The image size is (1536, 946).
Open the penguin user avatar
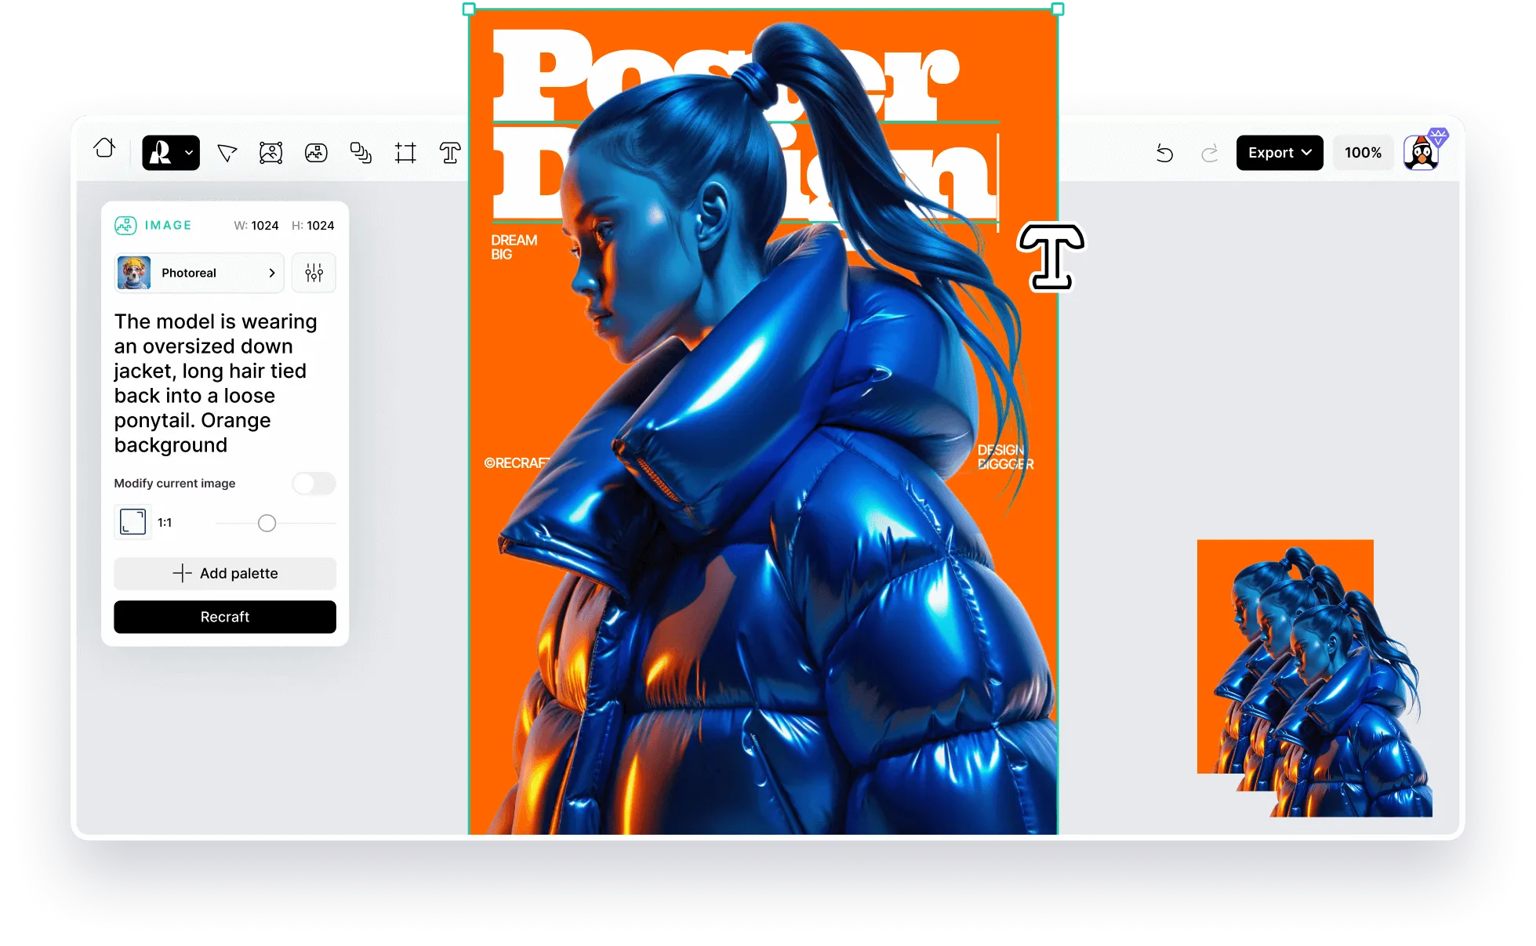[1422, 152]
